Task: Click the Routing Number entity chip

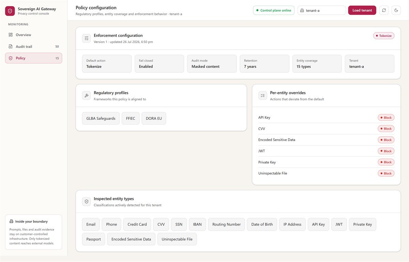Action: pos(226,224)
